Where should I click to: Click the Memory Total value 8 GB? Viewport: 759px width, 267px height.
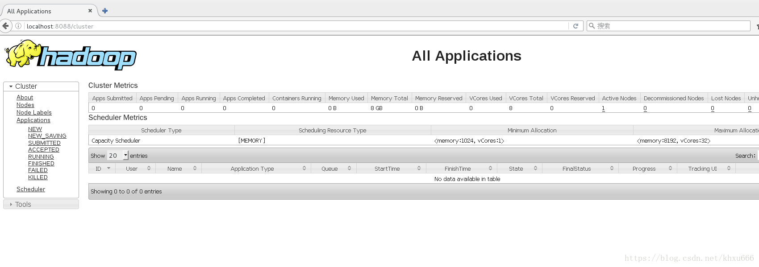pos(376,108)
